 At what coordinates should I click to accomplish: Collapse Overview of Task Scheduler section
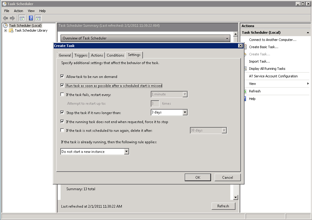tap(227, 38)
